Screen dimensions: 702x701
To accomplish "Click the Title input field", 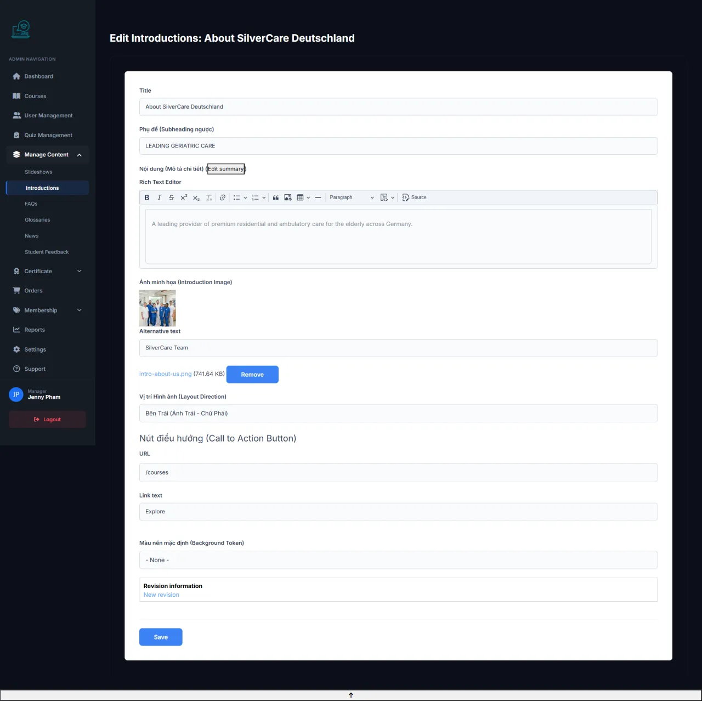I will (398, 107).
